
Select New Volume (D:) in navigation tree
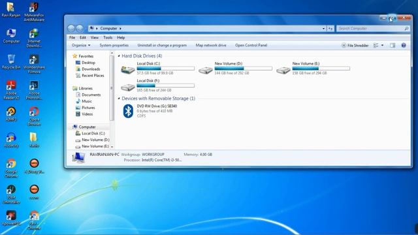tap(93, 140)
